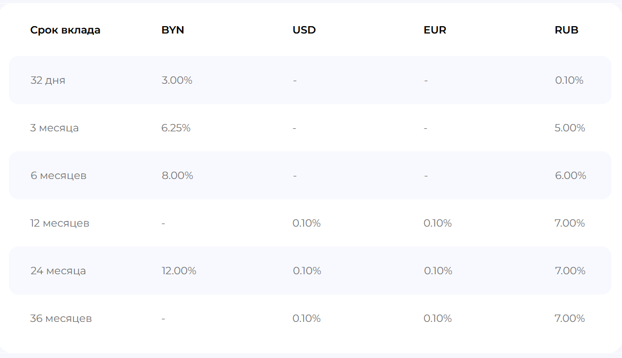This screenshot has height=358, width=622.
Task: Select the "3 месяца" term row label
Action: (55, 128)
